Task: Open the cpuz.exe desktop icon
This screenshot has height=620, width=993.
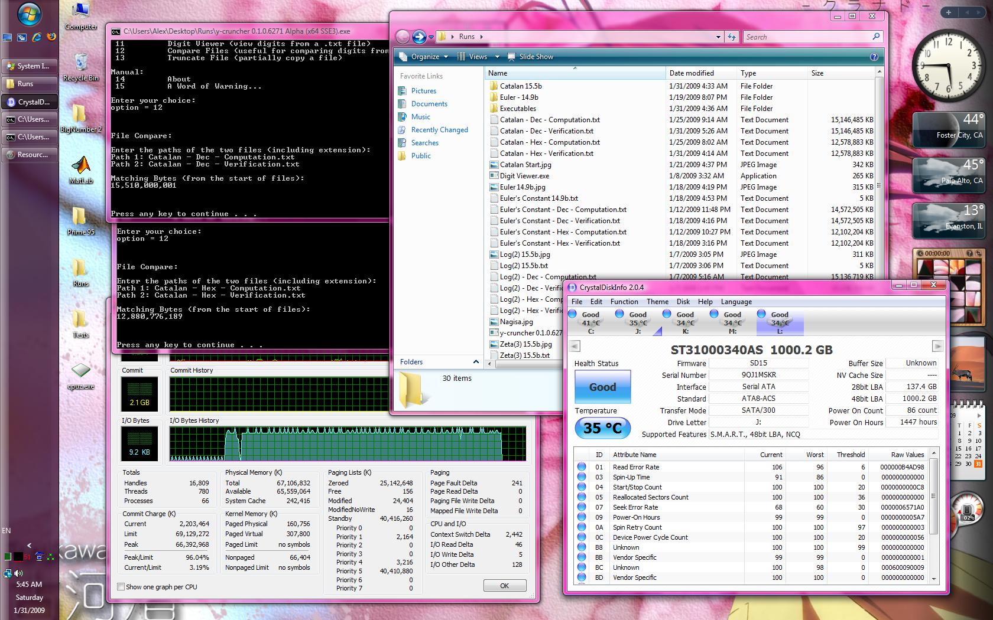Action: click(81, 371)
